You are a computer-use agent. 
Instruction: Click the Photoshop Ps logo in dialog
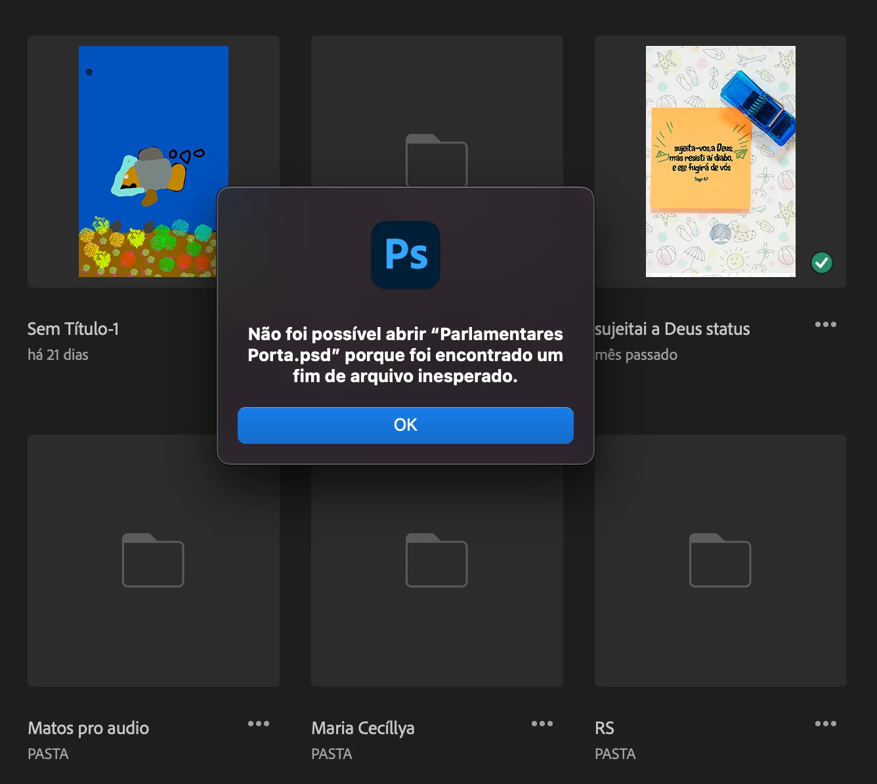coord(406,255)
